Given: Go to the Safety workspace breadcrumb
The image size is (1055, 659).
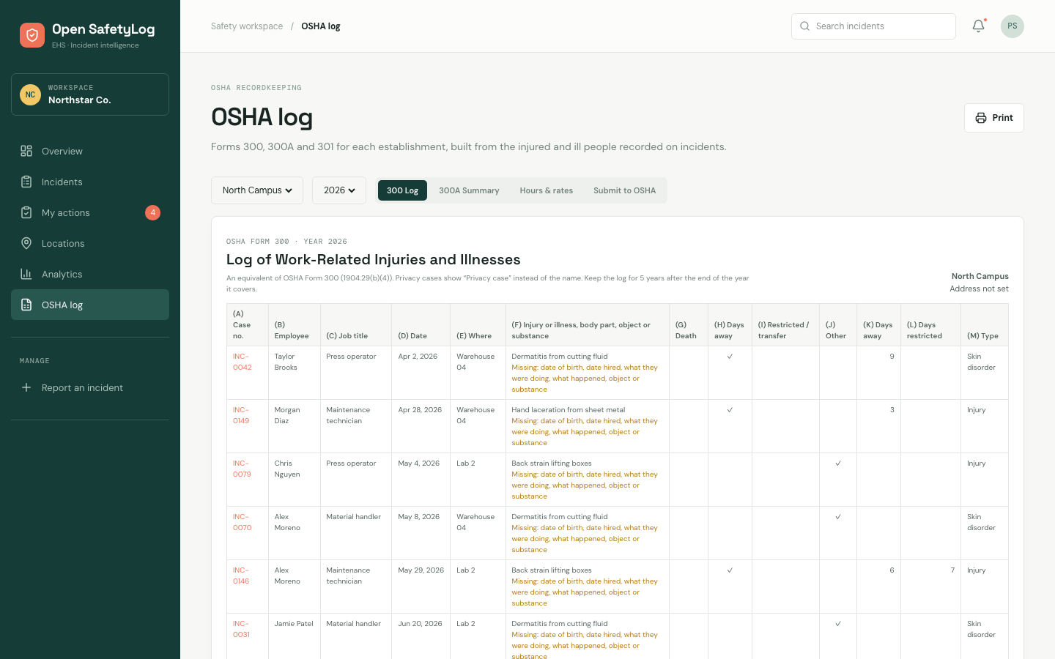Looking at the screenshot, I should tap(247, 26).
